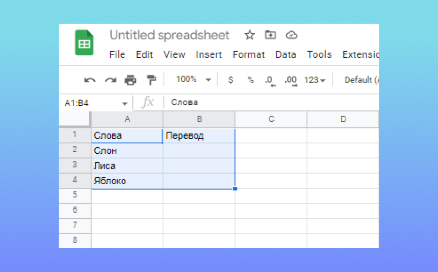Select the cell containing Слова
Screen dimensions: 438x272
click(x=127, y=136)
